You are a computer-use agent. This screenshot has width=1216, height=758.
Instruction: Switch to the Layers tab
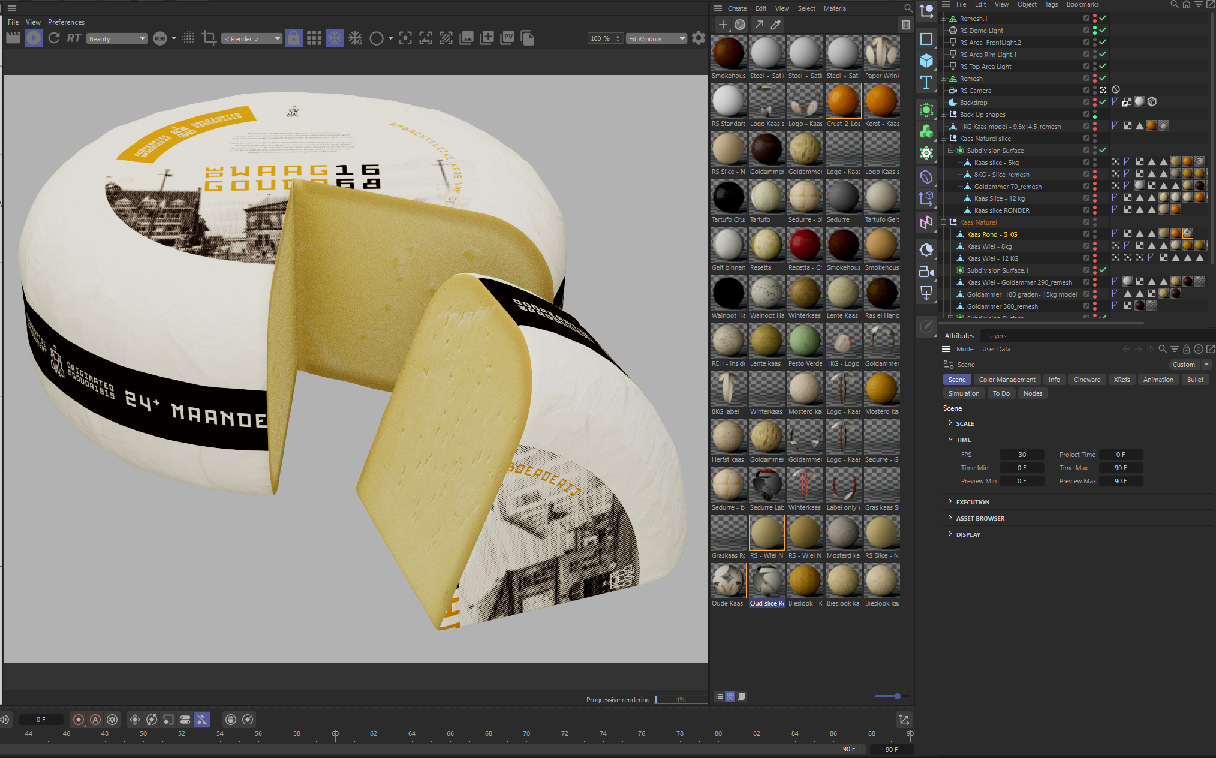click(x=997, y=336)
